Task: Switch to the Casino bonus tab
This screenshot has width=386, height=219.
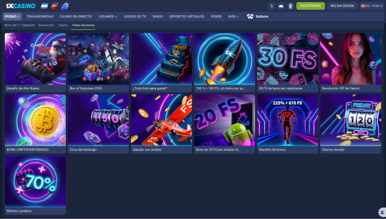Action: [x=63, y=25]
